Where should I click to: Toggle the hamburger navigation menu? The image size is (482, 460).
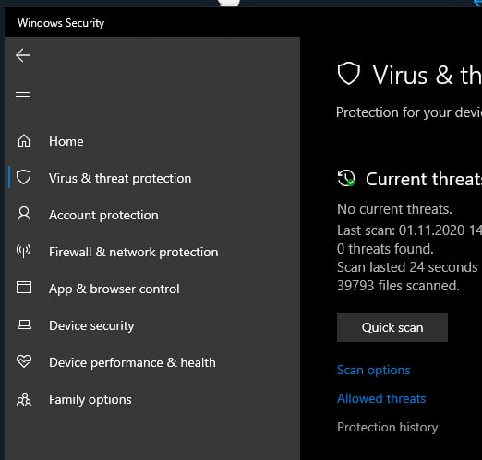click(23, 96)
